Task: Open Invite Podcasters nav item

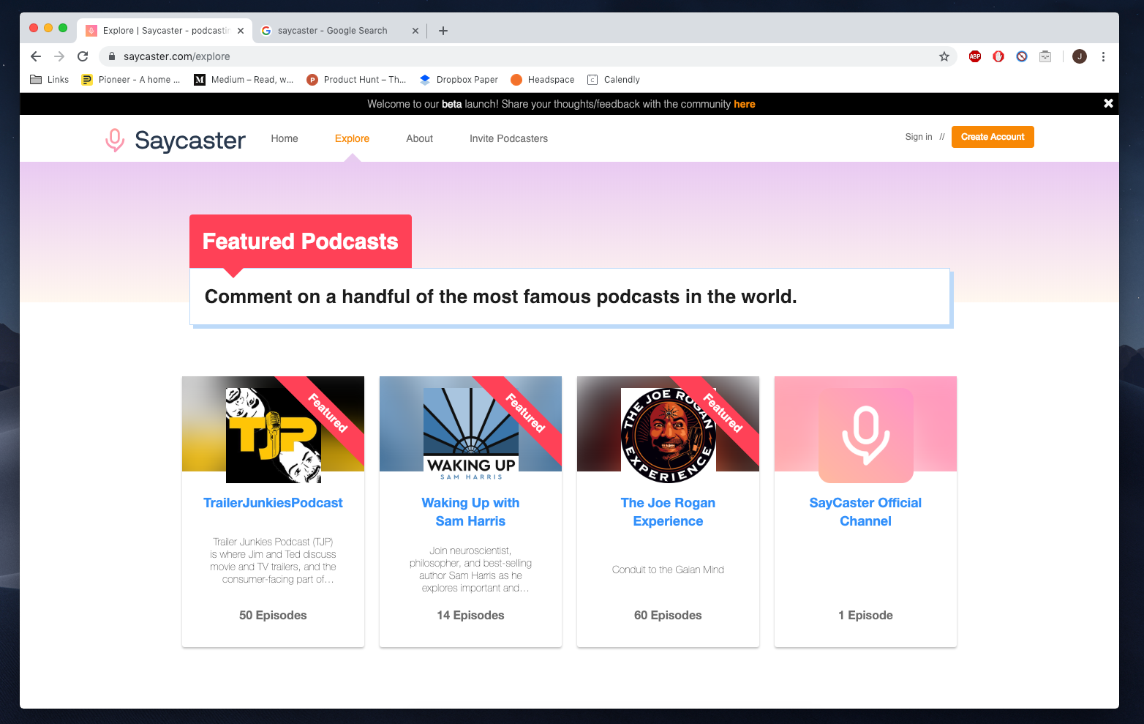Action: click(x=508, y=138)
